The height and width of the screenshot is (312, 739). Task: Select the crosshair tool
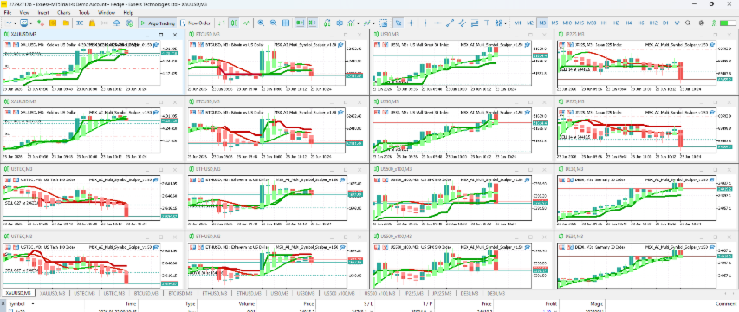[x=412, y=23]
